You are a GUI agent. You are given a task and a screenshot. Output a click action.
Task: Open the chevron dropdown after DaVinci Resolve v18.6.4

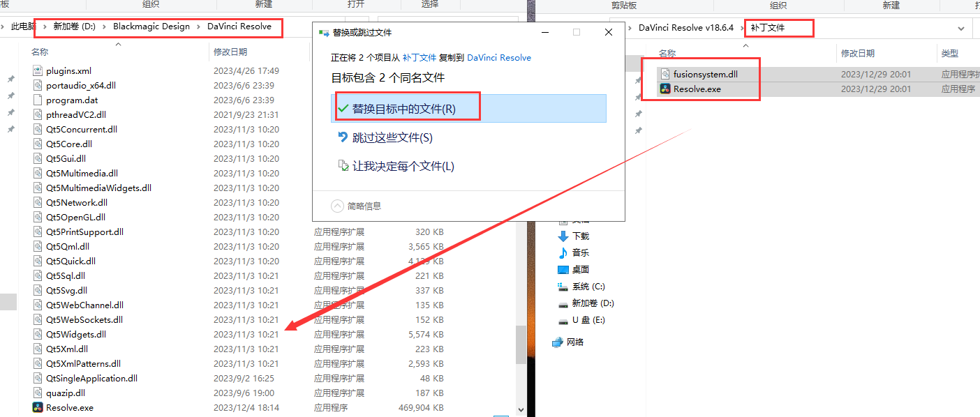[741, 28]
